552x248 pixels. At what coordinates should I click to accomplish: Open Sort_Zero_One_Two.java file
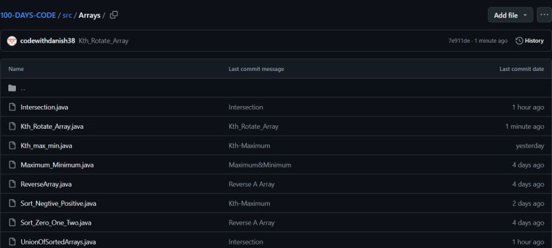point(56,223)
